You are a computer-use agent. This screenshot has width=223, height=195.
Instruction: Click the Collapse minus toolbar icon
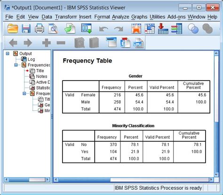coord(61,43)
